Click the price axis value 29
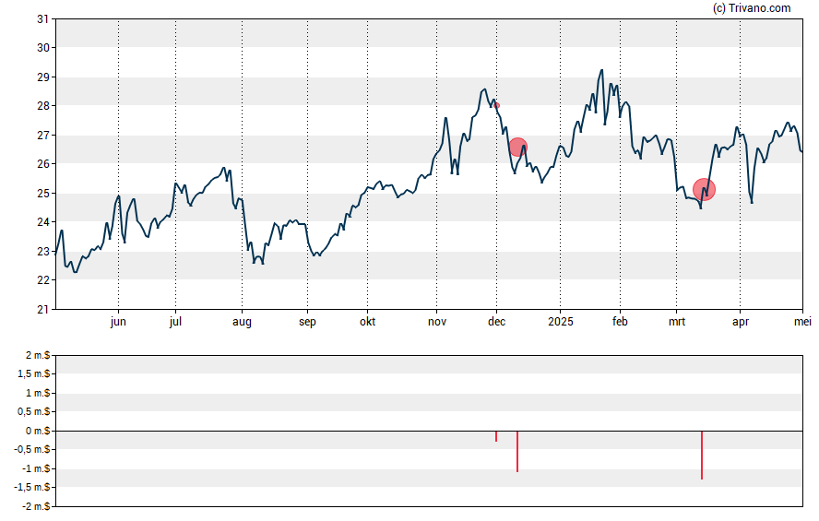The width and height of the screenshot is (819, 521). pos(42,77)
